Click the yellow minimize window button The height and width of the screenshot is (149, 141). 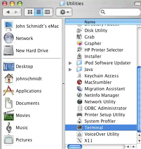(x=12, y=4)
